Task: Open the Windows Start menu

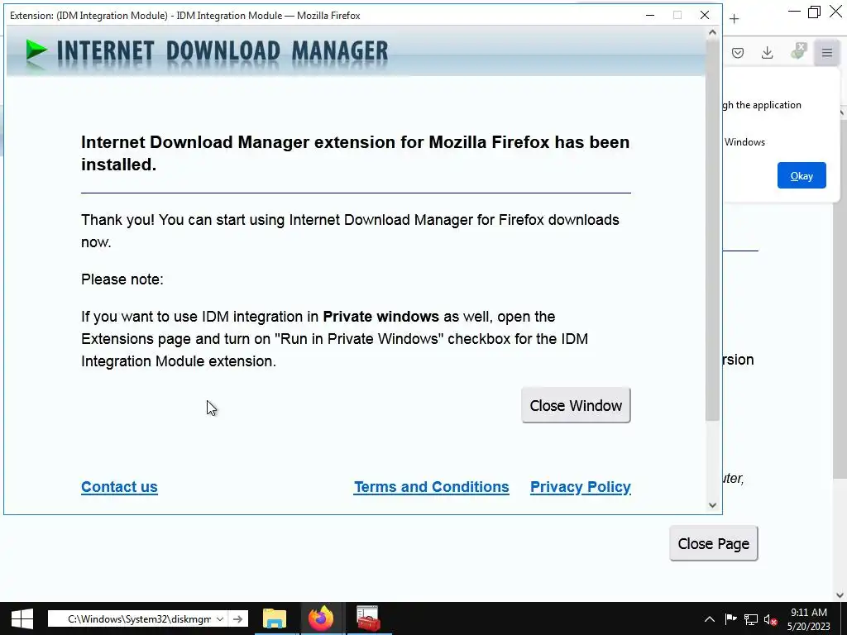Action: [22, 618]
